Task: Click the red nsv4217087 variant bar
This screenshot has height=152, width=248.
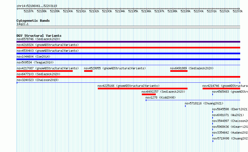Action: [45, 71]
